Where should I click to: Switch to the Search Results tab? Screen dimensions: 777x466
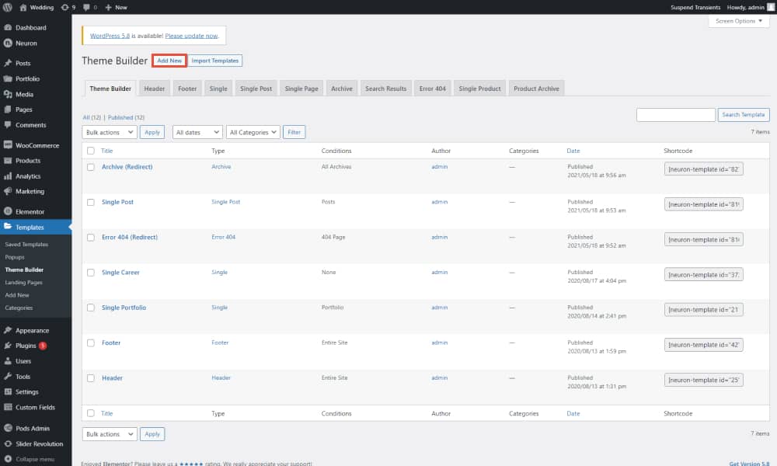[385, 89]
